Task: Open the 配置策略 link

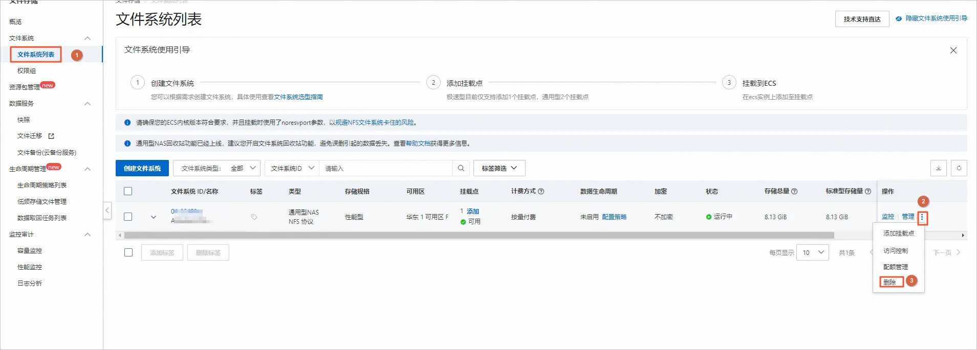Action: [x=614, y=217]
